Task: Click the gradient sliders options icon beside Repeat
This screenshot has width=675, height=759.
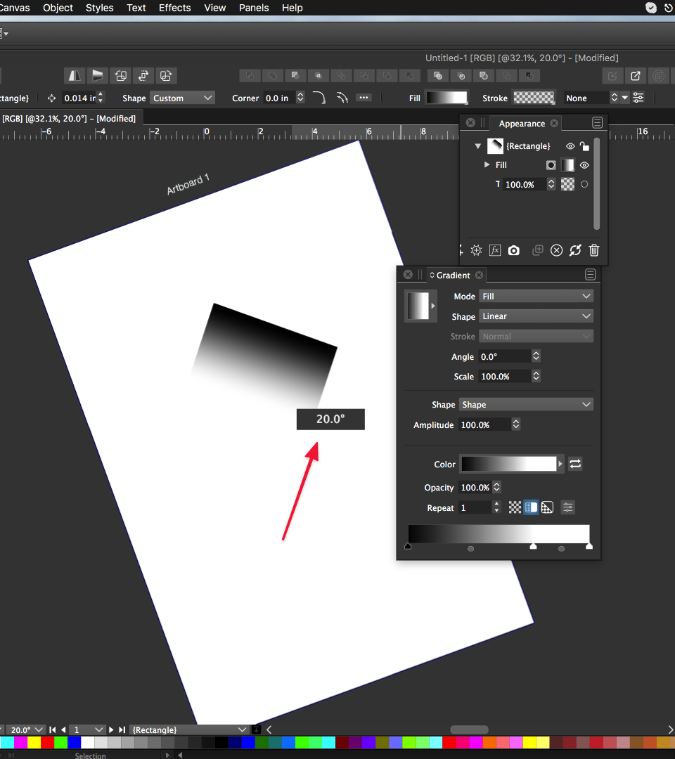Action: (568, 507)
